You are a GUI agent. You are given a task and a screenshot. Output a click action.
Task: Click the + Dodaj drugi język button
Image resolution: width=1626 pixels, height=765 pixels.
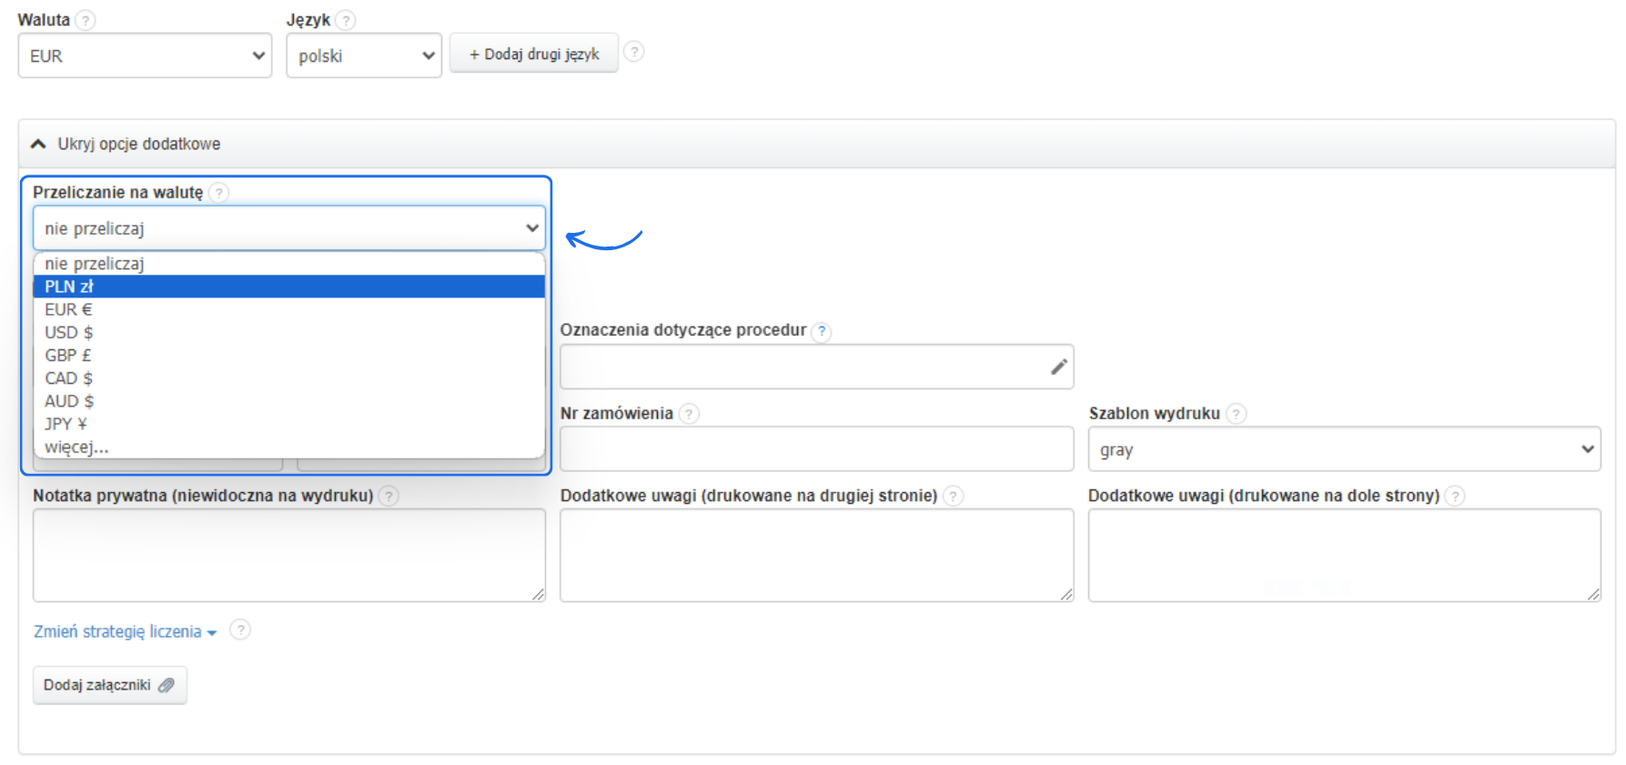click(533, 54)
